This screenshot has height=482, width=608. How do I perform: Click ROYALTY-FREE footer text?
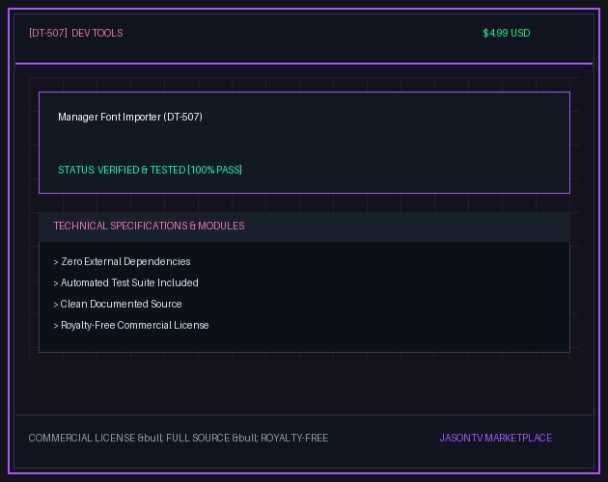(x=294, y=438)
